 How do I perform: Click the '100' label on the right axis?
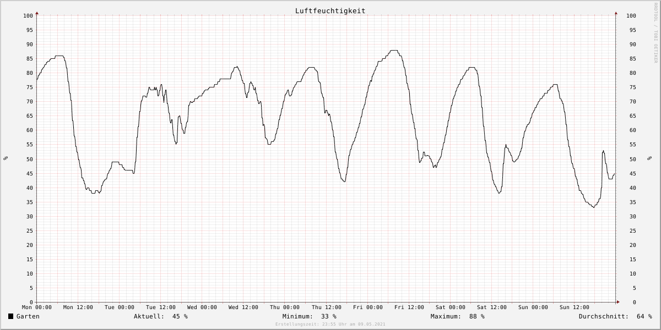(x=631, y=16)
